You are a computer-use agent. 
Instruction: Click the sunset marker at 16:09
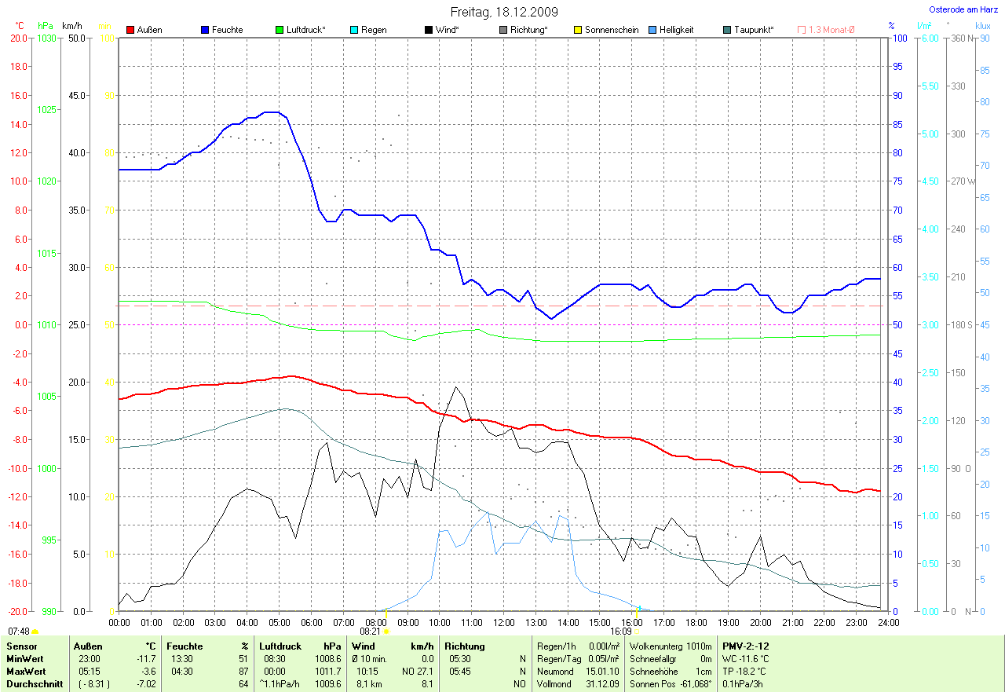pyautogui.click(x=637, y=631)
